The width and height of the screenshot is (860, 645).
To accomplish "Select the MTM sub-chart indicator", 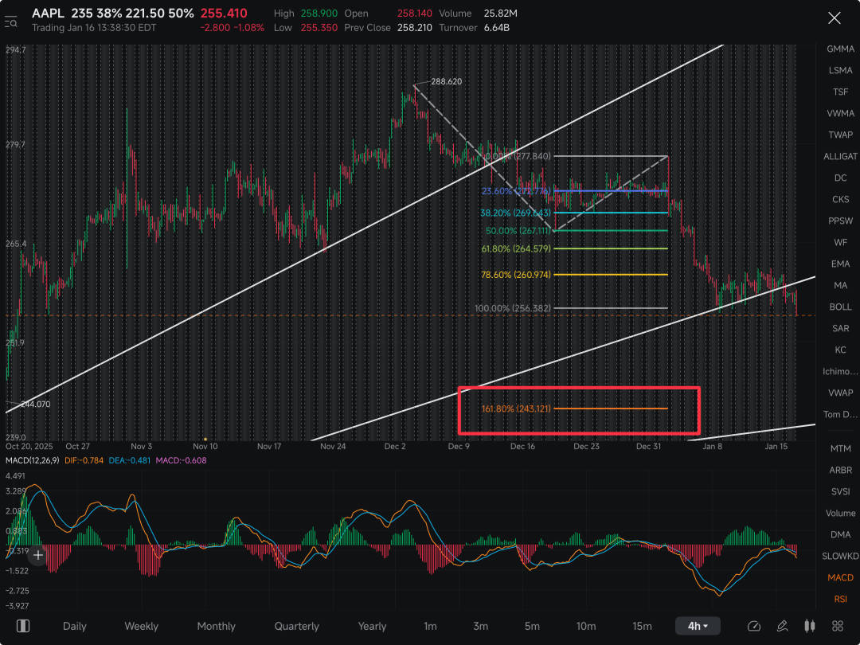I will (840, 448).
